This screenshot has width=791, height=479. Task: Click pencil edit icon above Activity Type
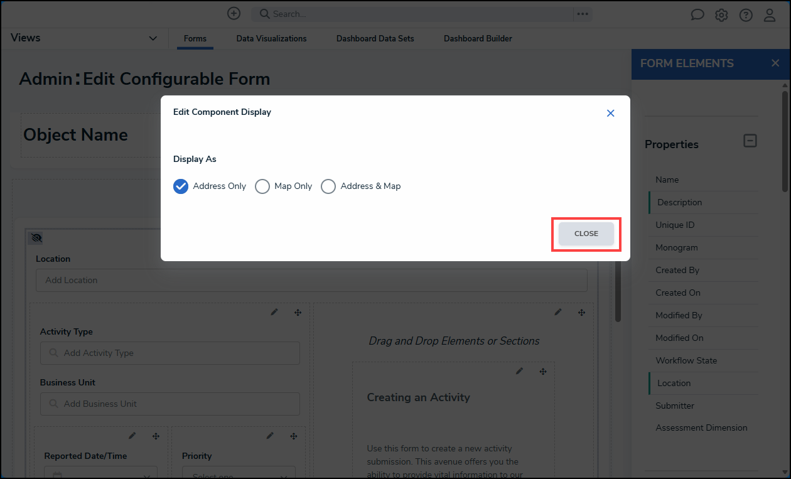pyautogui.click(x=274, y=312)
